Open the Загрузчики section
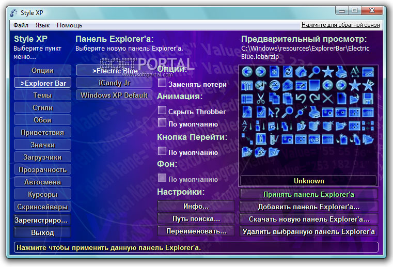 click(x=42, y=157)
